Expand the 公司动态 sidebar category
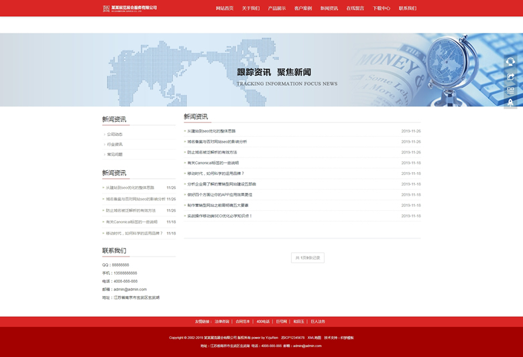The height and width of the screenshot is (357, 523). pyautogui.click(x=115, y=134)
